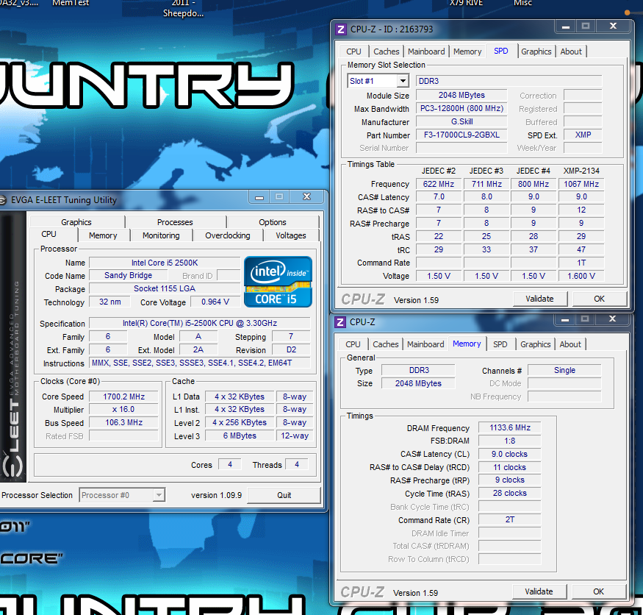Open Mainboard tab in CPU-Z SPD window

point(426,51)
